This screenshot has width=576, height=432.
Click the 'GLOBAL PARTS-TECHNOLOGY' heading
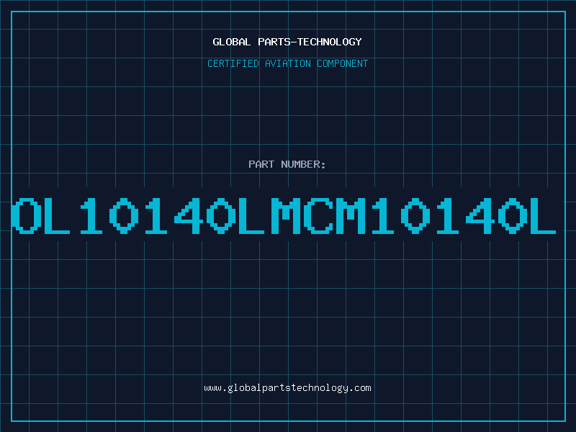pos(287,42)
